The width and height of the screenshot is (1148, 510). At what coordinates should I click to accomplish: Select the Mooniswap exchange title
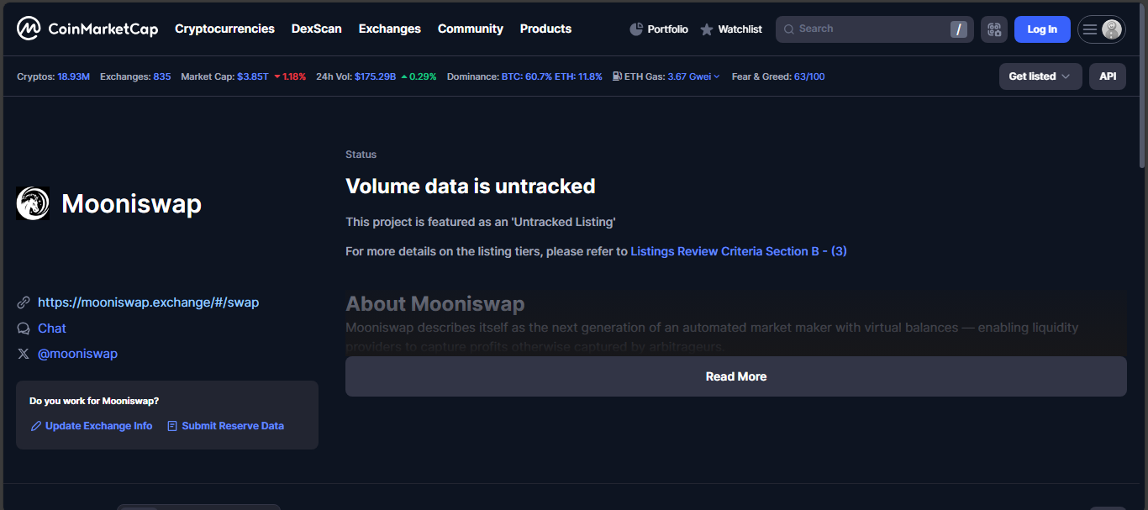click(x=132, y=203)
